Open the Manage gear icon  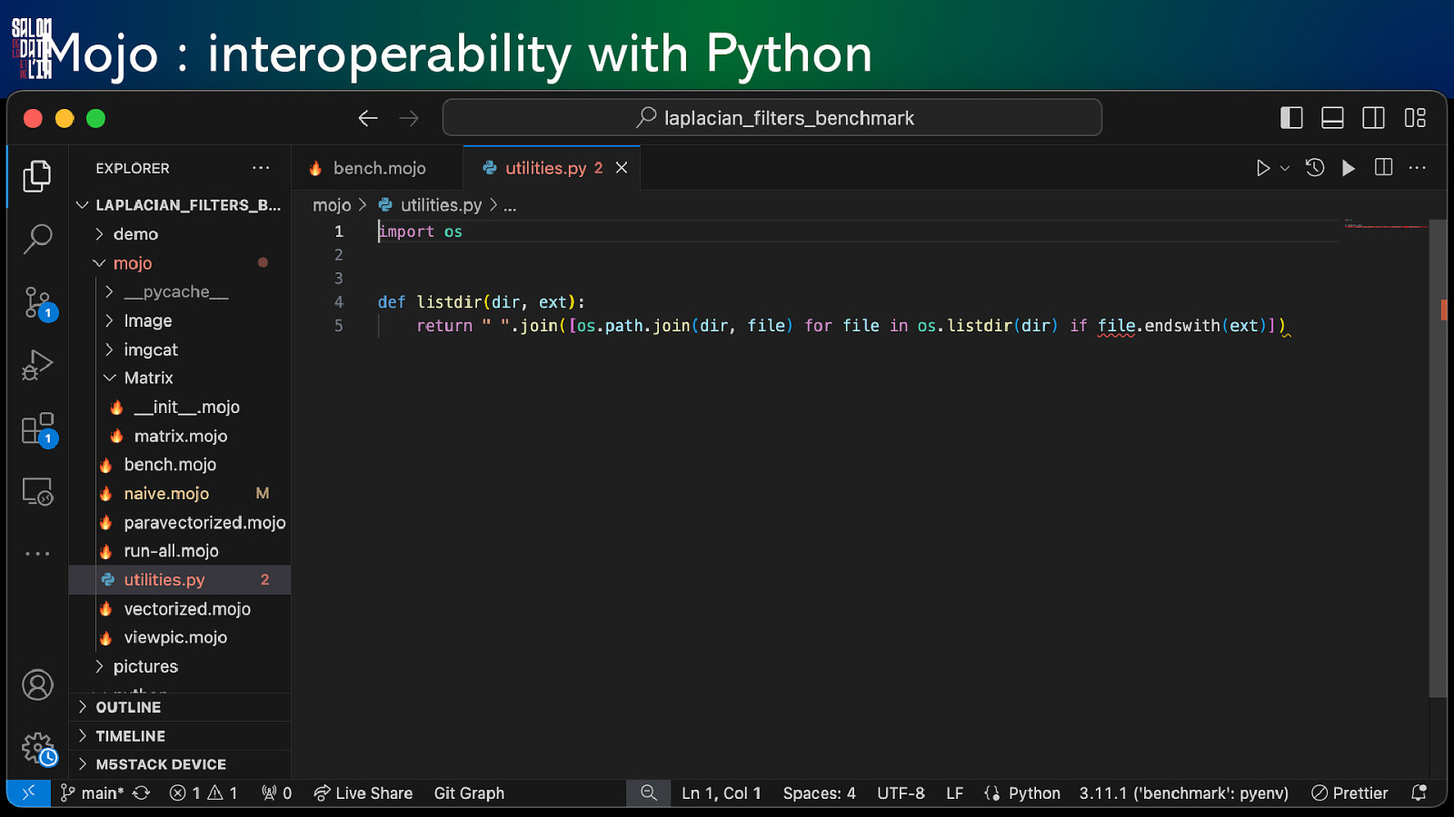39,749
